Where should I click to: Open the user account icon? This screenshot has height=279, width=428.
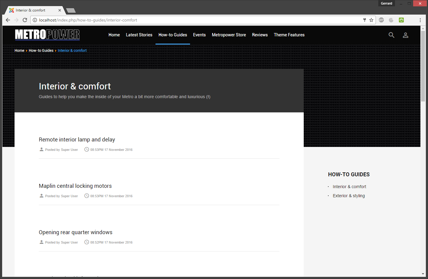click(406, 35)
